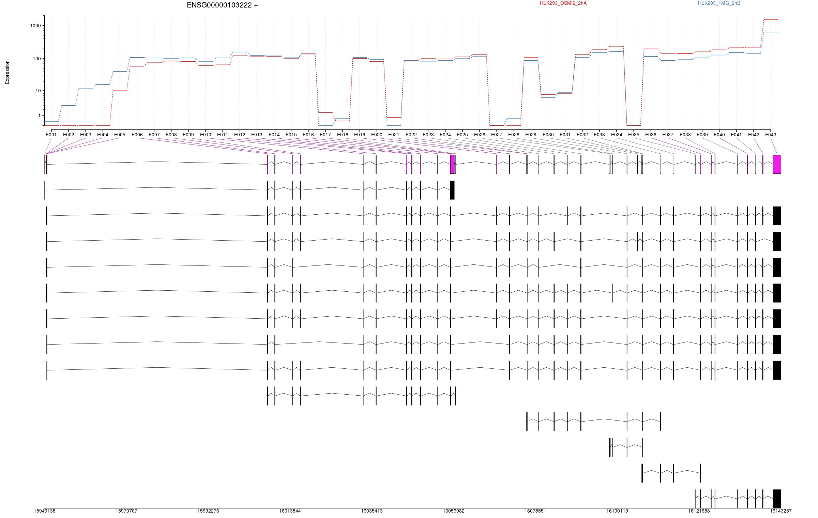Click the y-axis tick value 100
This screenshot has width=818, height=518.
point(36,59)
